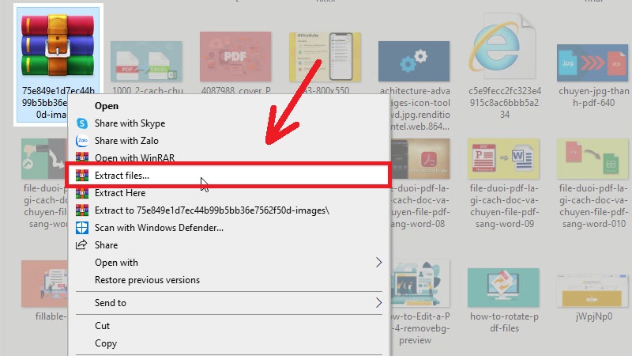Select the sang-word-08 file thumbnail
The height and width of the screenshot is (356, 632).
pos(420,159)
